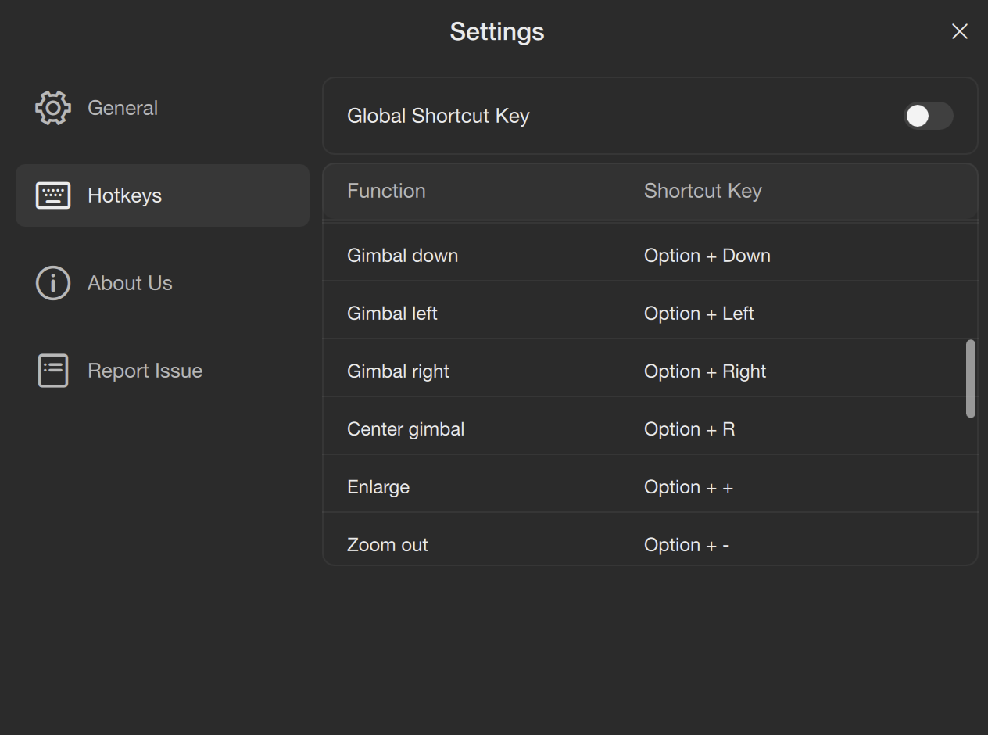Click the Zoom out shortcut value

[686, 545]
